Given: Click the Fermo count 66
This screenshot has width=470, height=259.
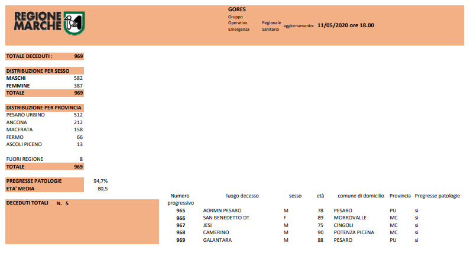Looking at the screenshot, I should click(80, 137).
